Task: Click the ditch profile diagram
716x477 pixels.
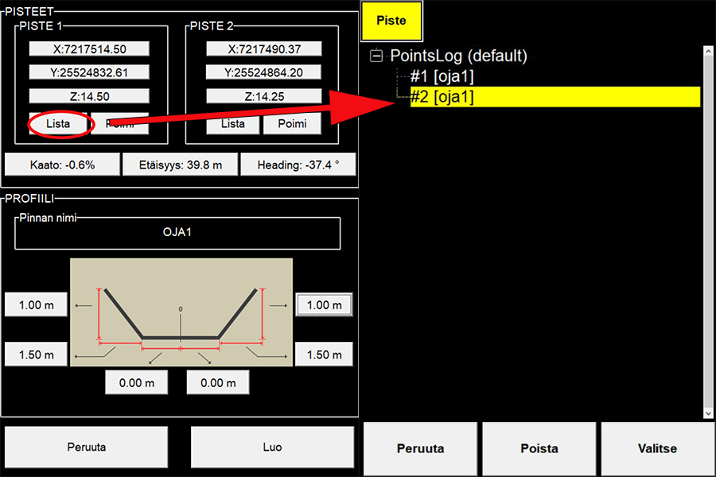Action: point(181,312)
